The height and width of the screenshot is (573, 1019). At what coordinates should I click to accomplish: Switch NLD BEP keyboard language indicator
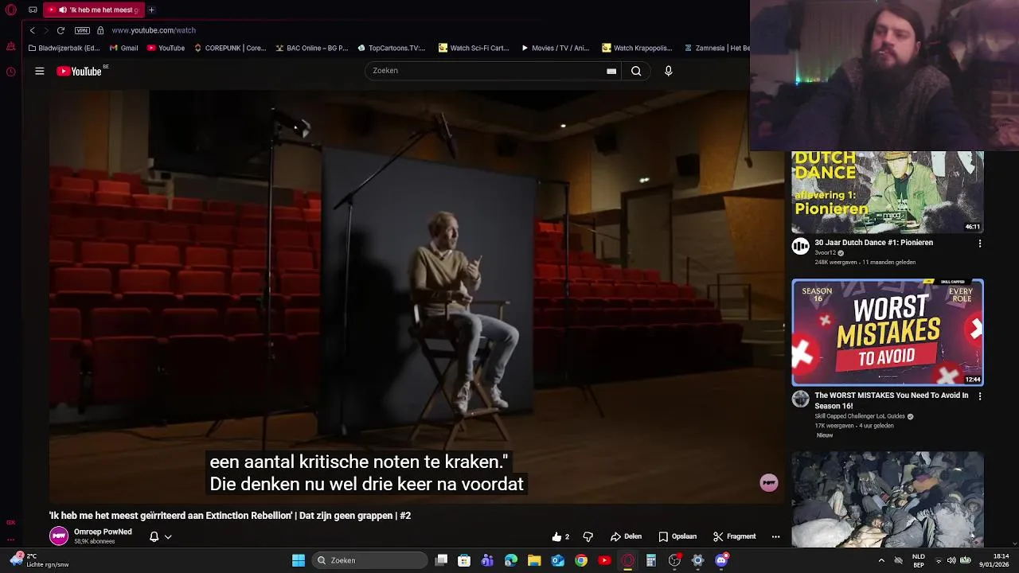[x=919, y=560]
